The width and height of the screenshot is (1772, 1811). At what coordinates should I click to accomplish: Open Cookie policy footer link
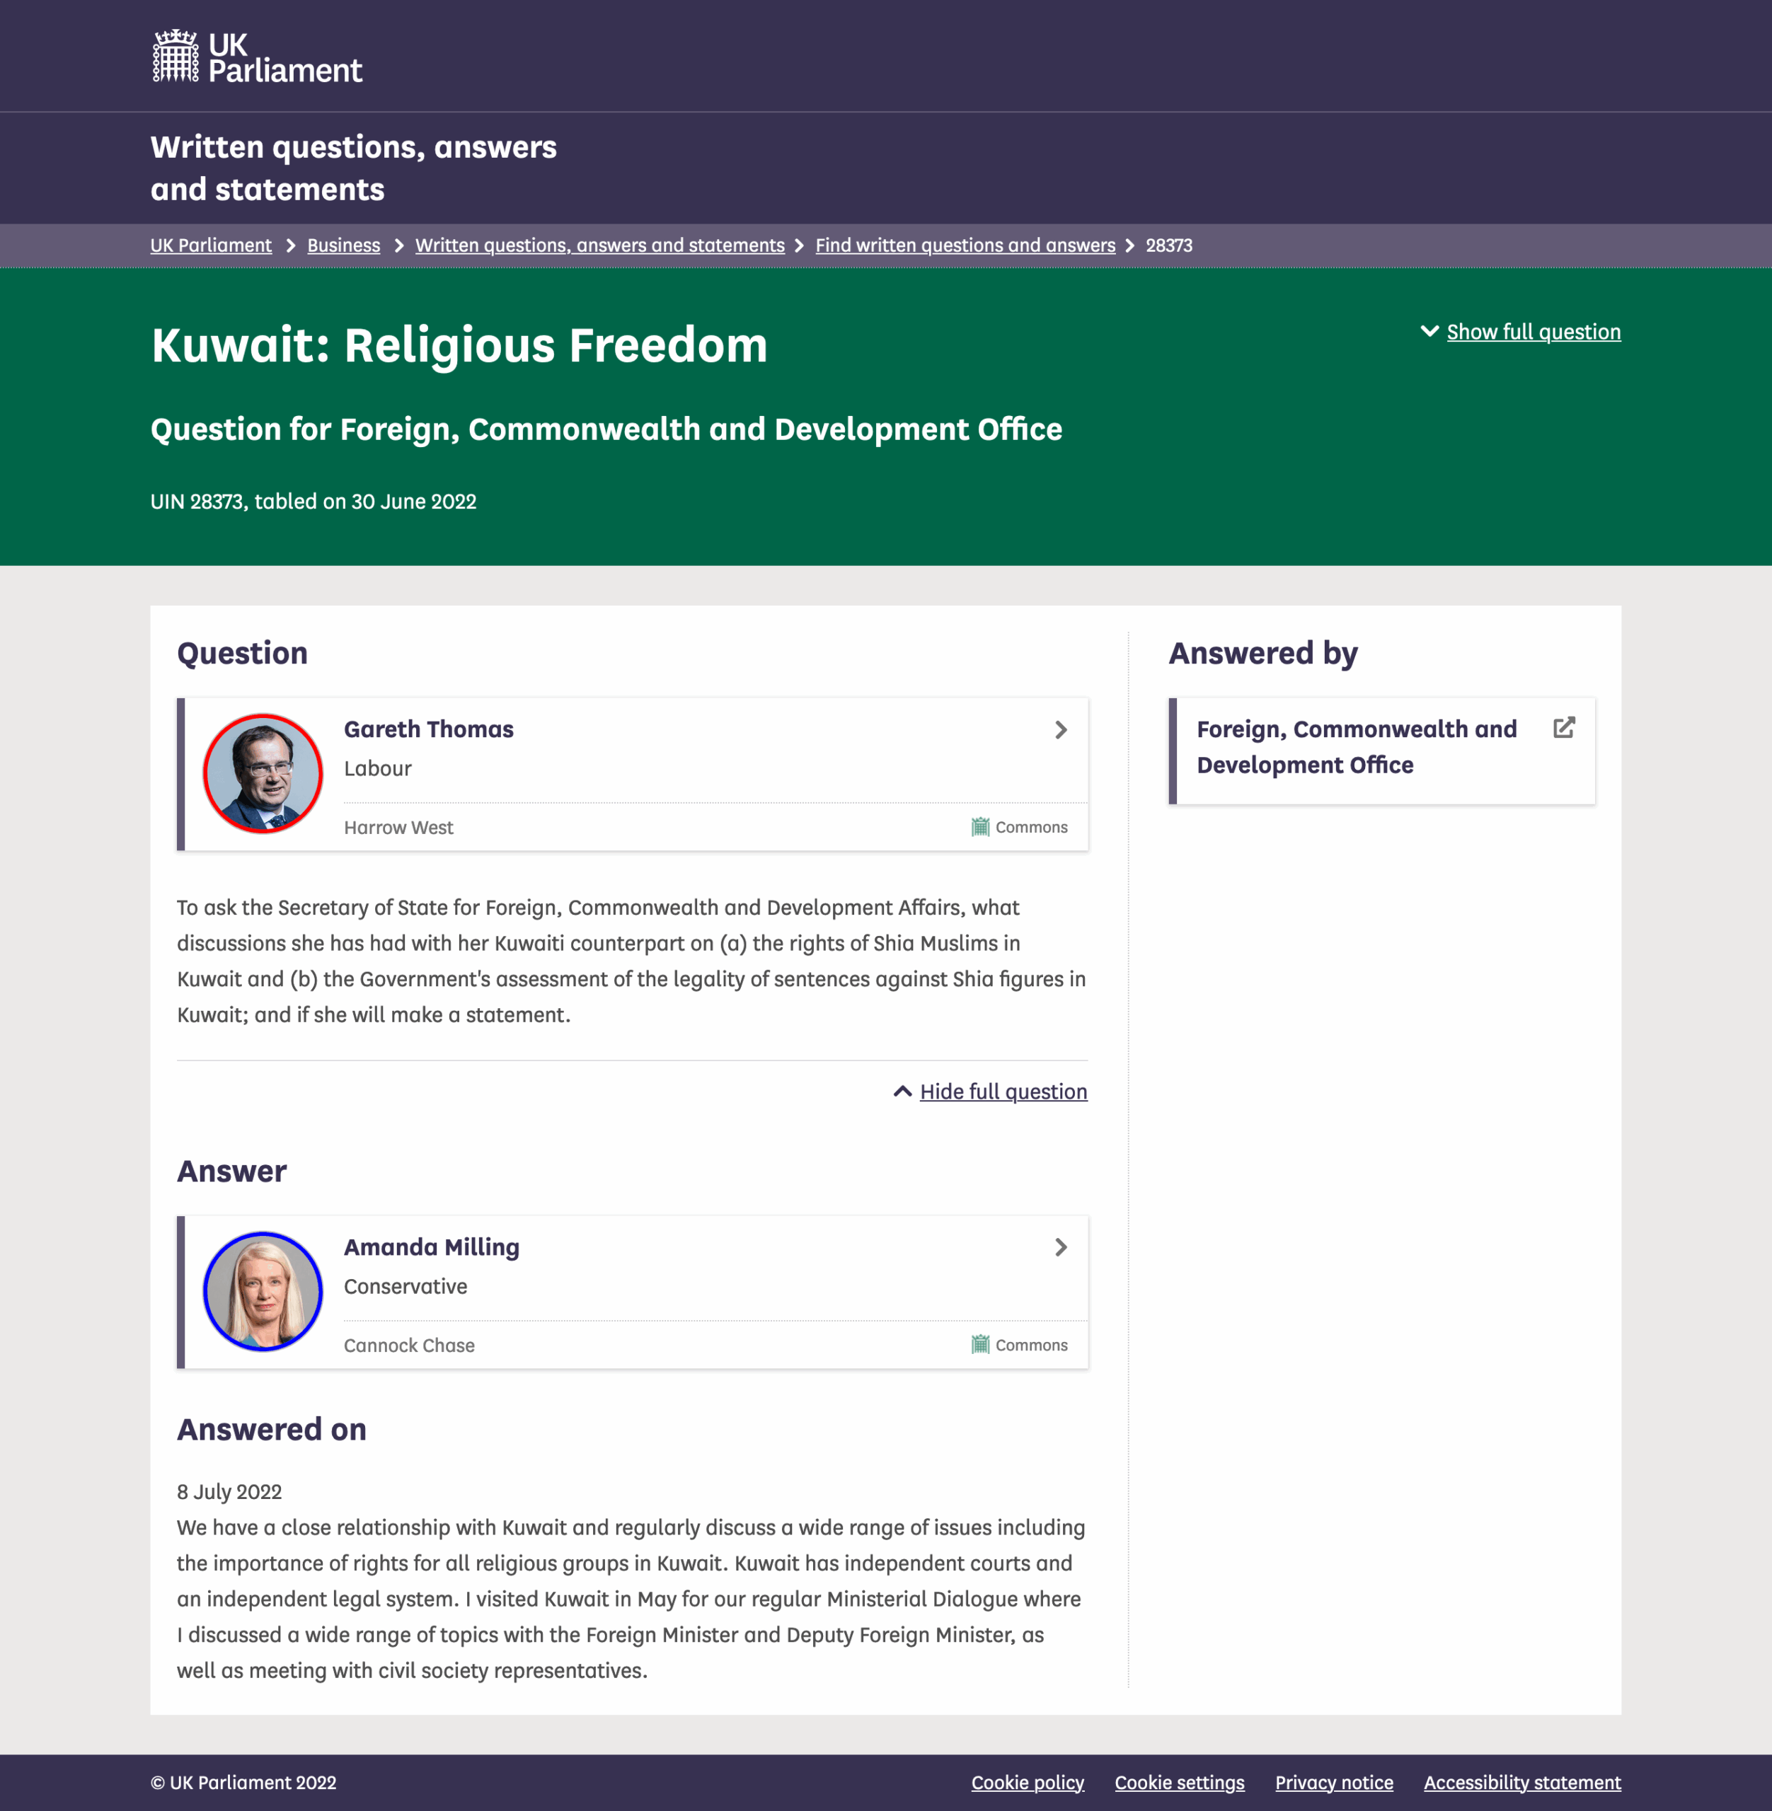[1028, 1782]
